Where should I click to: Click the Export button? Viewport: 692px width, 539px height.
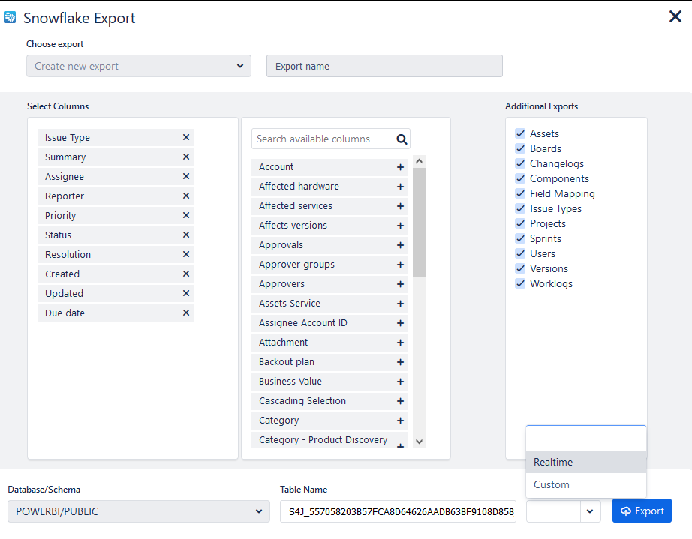point(642,511)
